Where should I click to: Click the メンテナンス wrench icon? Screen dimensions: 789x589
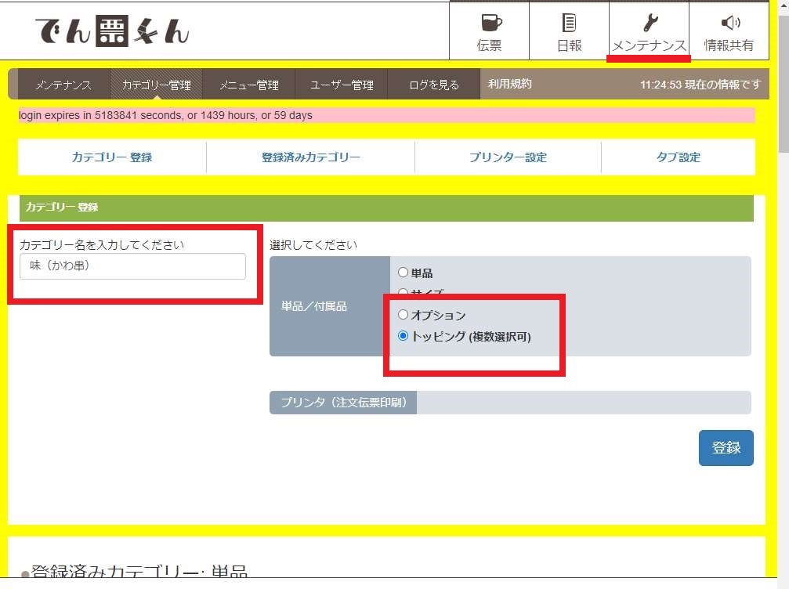(648, 23)
